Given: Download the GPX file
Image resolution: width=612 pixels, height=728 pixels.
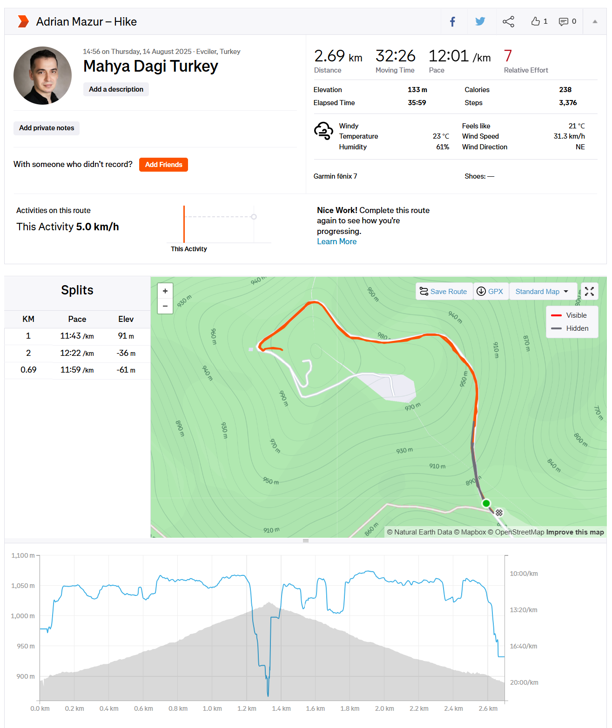Looking at the screenshot, I should pos(491,292).
